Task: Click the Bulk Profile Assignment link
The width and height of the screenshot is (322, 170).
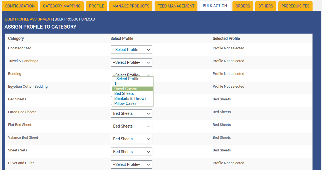Action: point(29,19)
